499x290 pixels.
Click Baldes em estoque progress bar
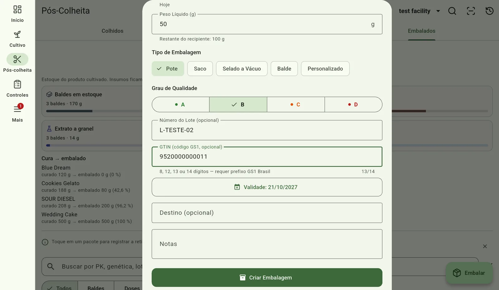pyautogui.click(x=94, y=111)
